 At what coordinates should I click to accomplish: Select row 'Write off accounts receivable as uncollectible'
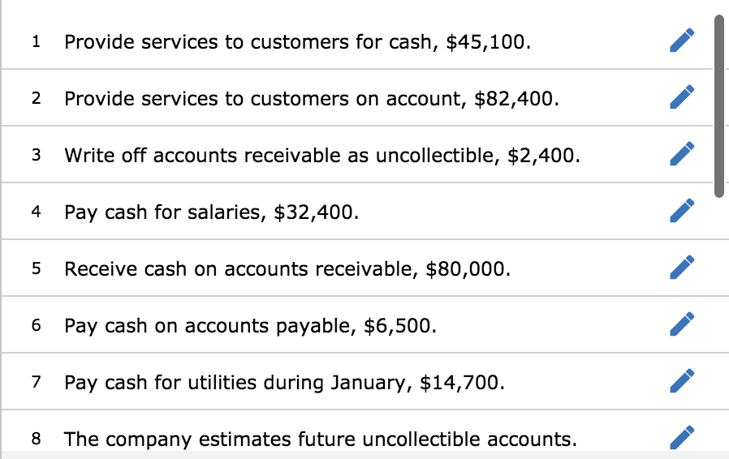point(357,154)
